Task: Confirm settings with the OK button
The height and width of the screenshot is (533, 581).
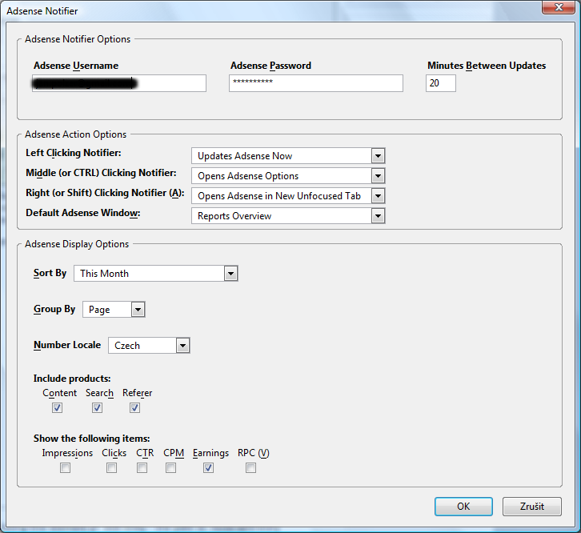Action: 463,507
